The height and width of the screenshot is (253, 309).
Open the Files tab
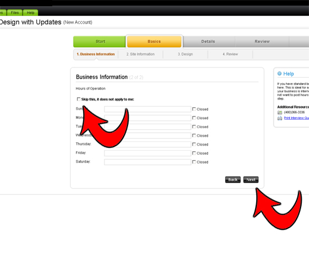pyautogui.click(x=15, y=12)
